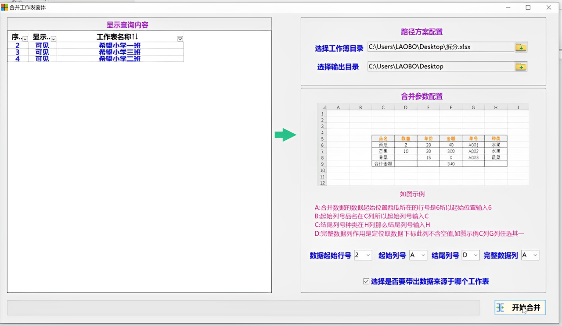This screenshot has width=562, height=326.
Task: Maximize the 合并工作表窗体 window
Action: point(528,7)
